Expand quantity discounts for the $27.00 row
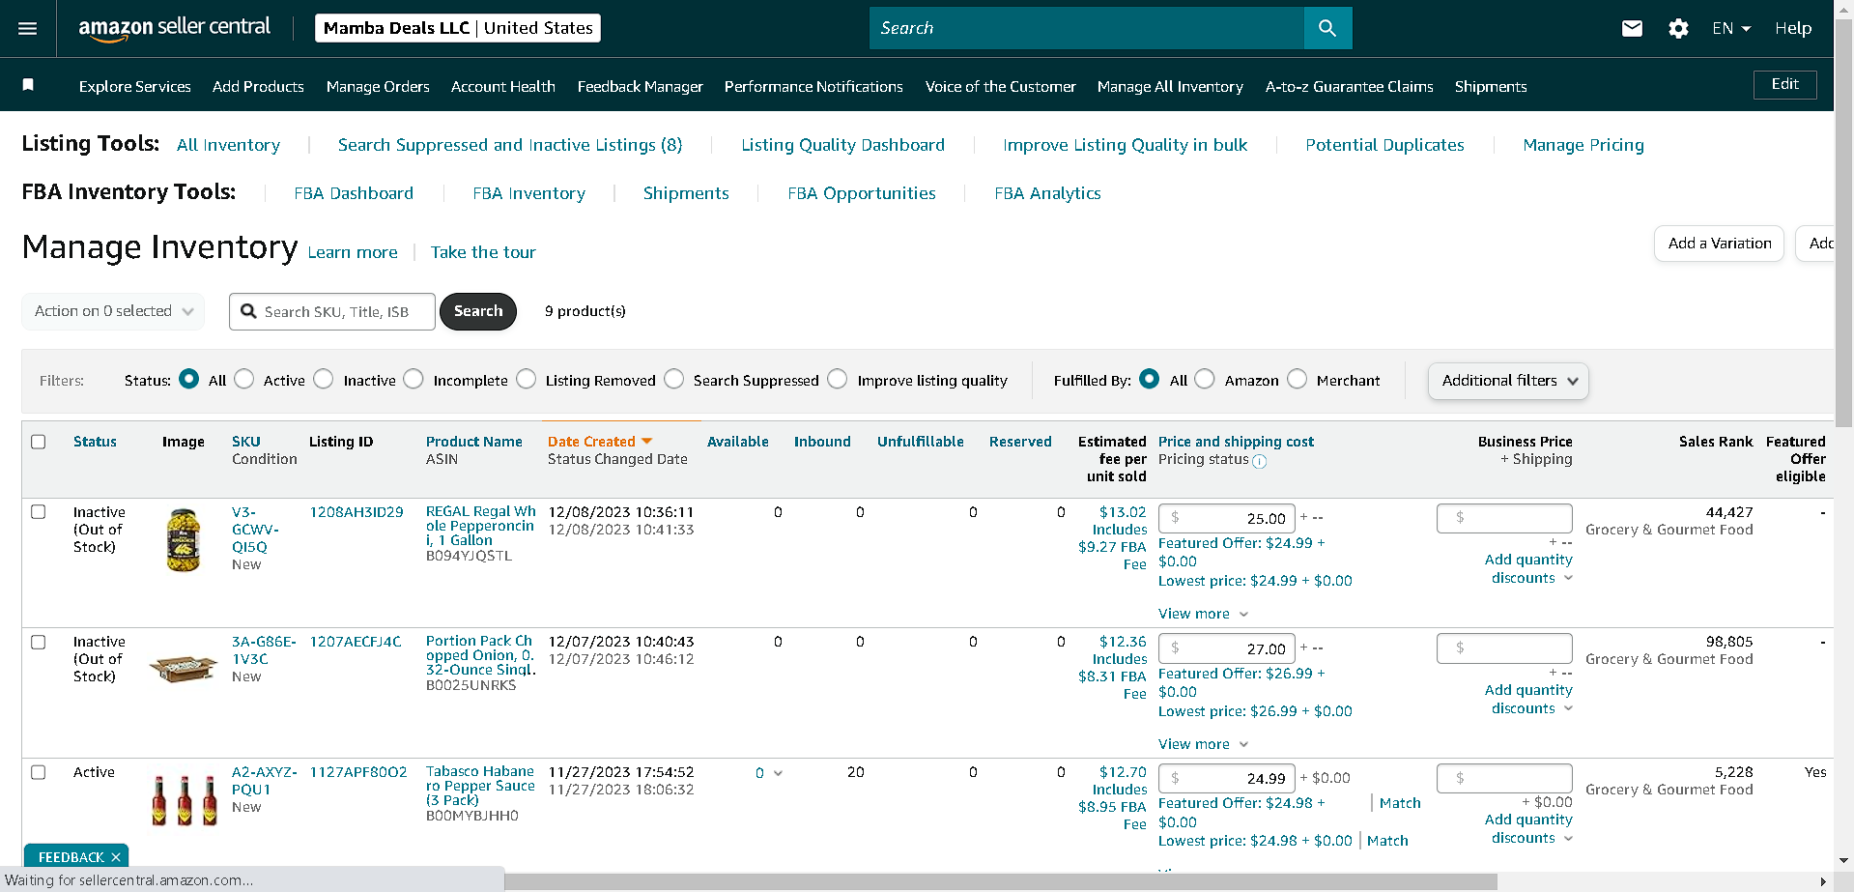 point(1531,699)
